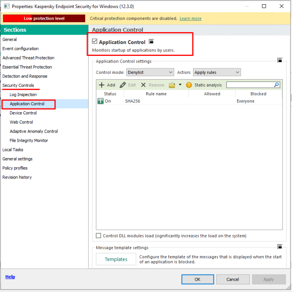
Task: Open the Event configuration section
Action: (20, 49)
